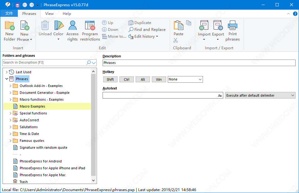The height and width of the screenshot is (193, 299).
Task: Expand the Salutations folder
Action: coord(11,127)
